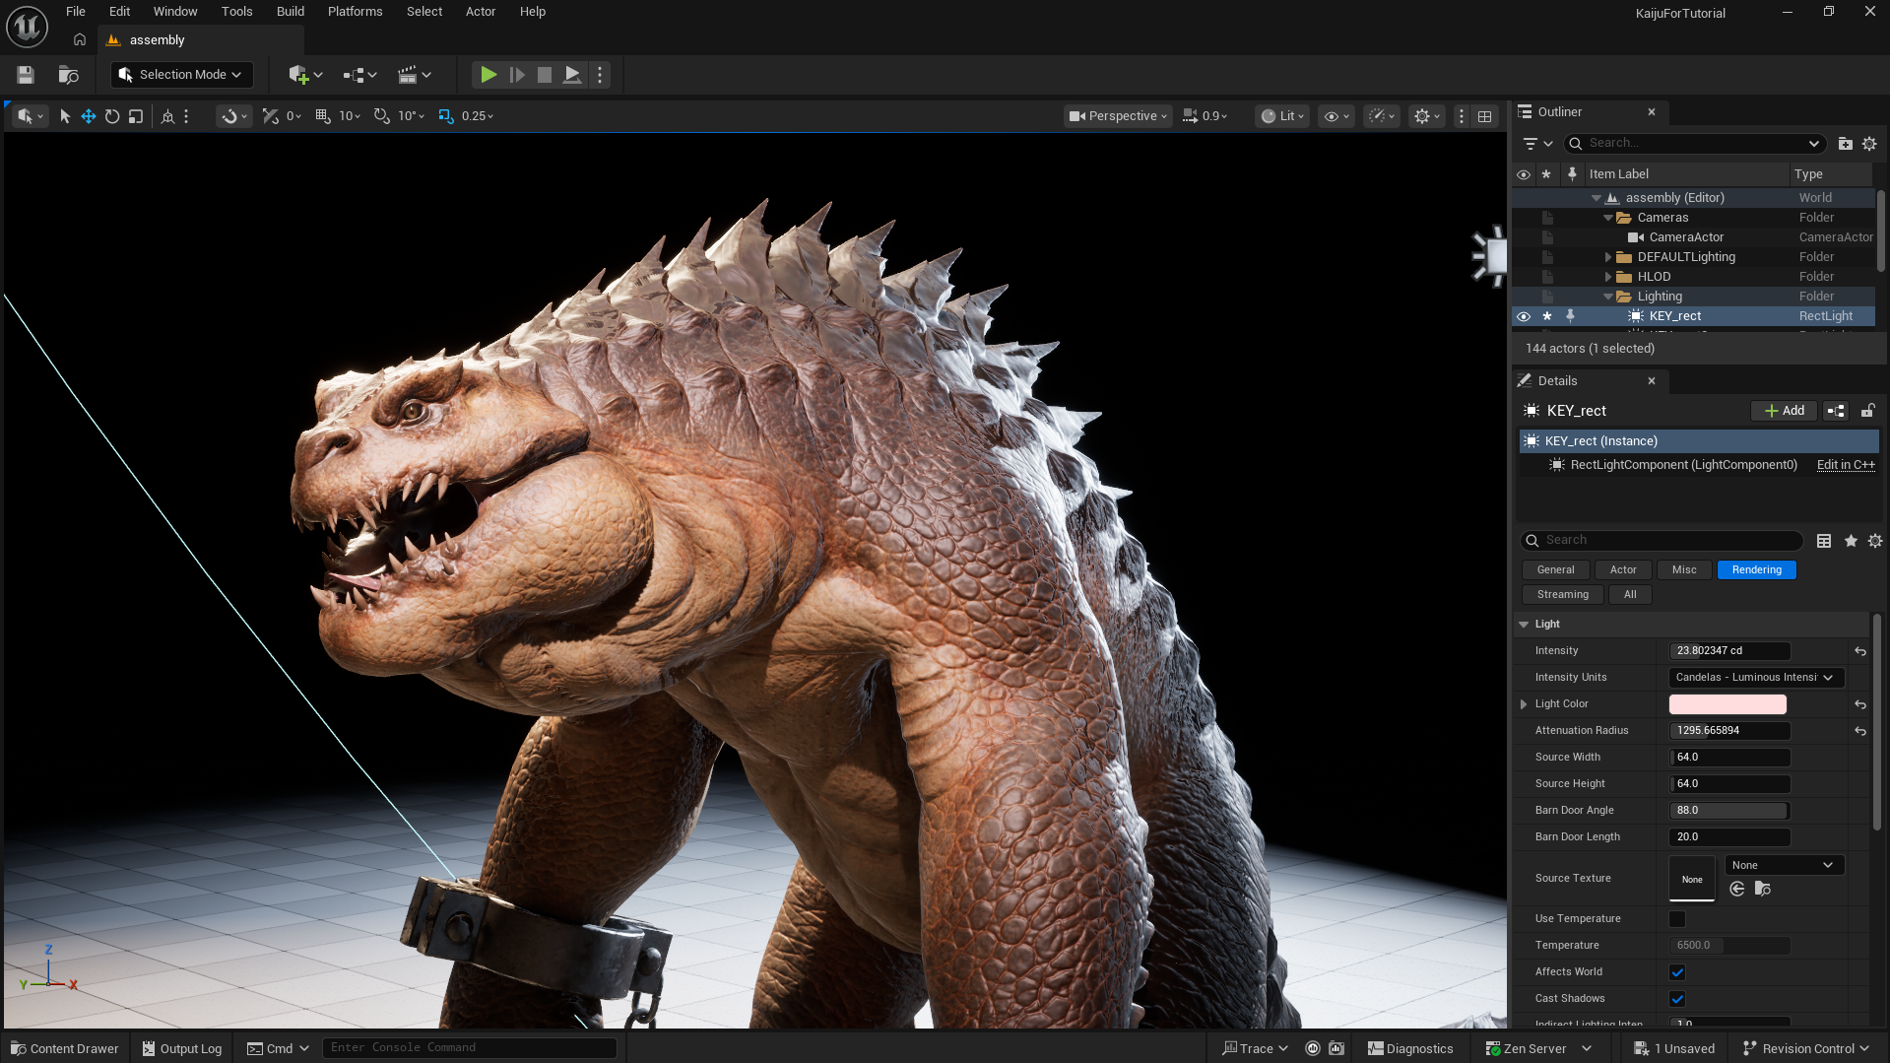Toggle grid location snapping icon
1890x1063 pixels.
click(x=322, y=116)
